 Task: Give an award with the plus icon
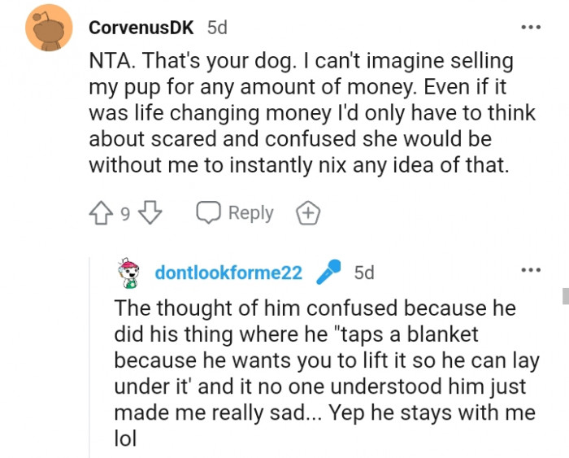(309, 214)
